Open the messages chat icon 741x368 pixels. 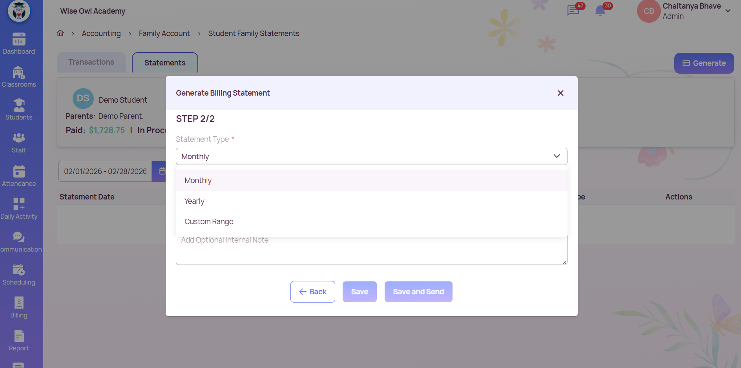(x=573, y=11)
